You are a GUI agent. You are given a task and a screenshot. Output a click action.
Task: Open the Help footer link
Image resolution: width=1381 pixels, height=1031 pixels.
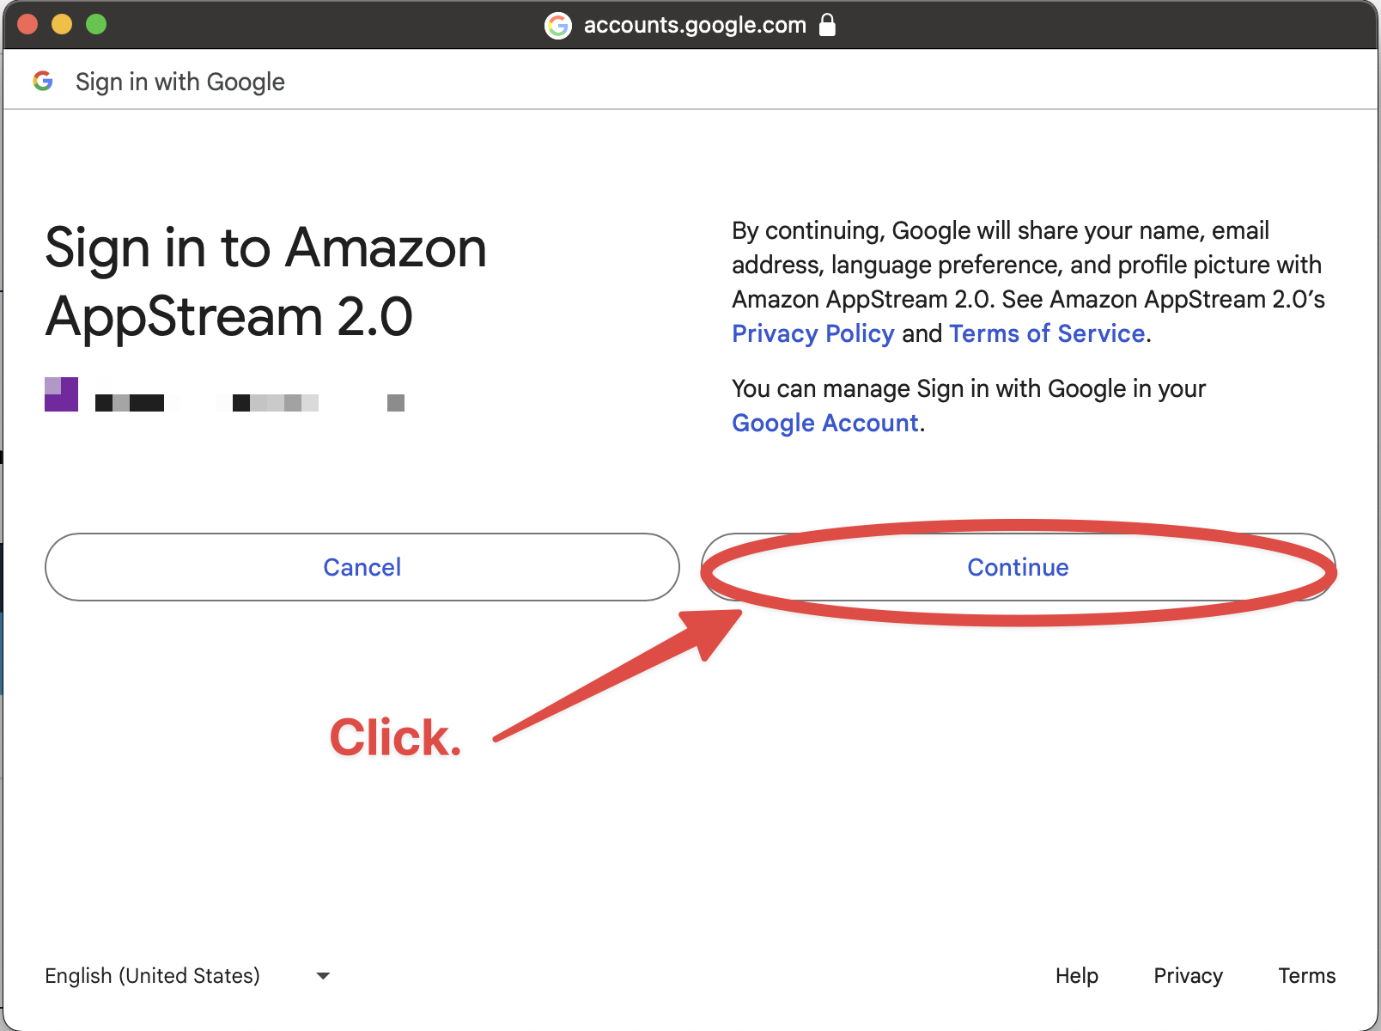[x=1077, y=976]
